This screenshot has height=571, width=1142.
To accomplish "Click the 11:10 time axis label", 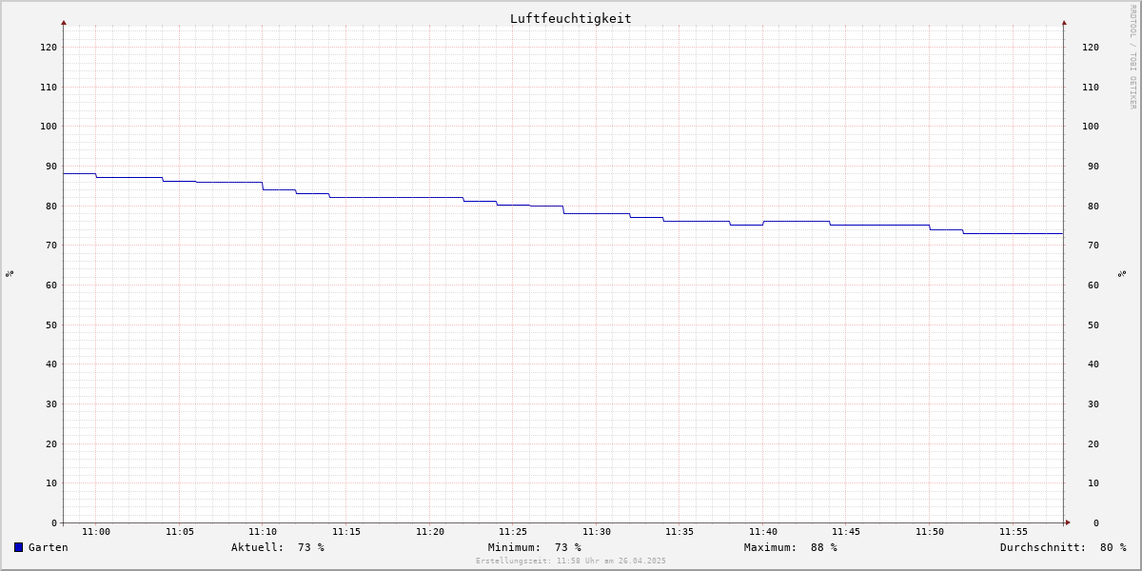I will (263, 532).
